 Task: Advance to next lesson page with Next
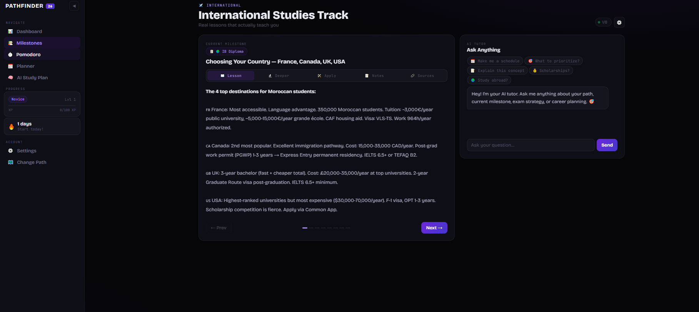(434, 228)
